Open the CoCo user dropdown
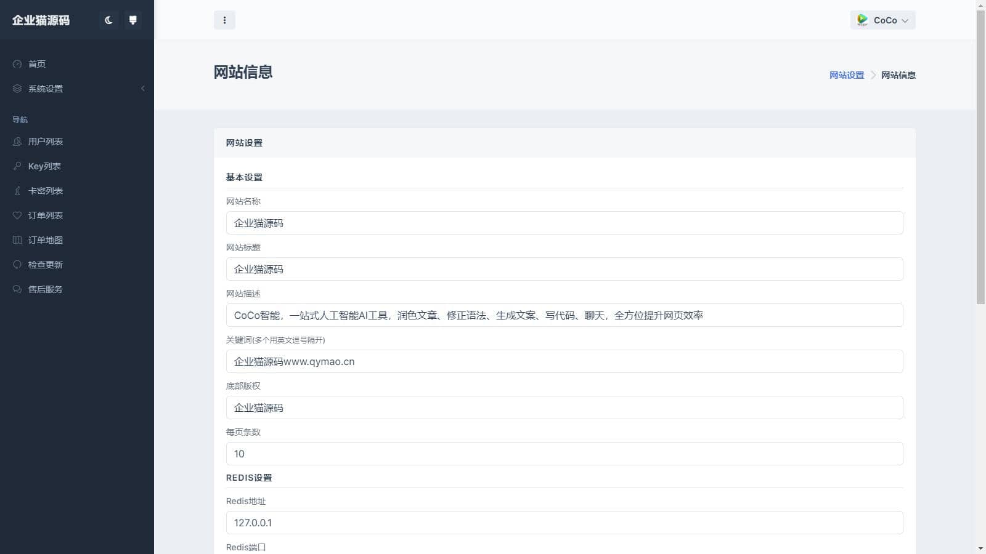The height and width of the screenshot is (554, 986). click(883, 20)
